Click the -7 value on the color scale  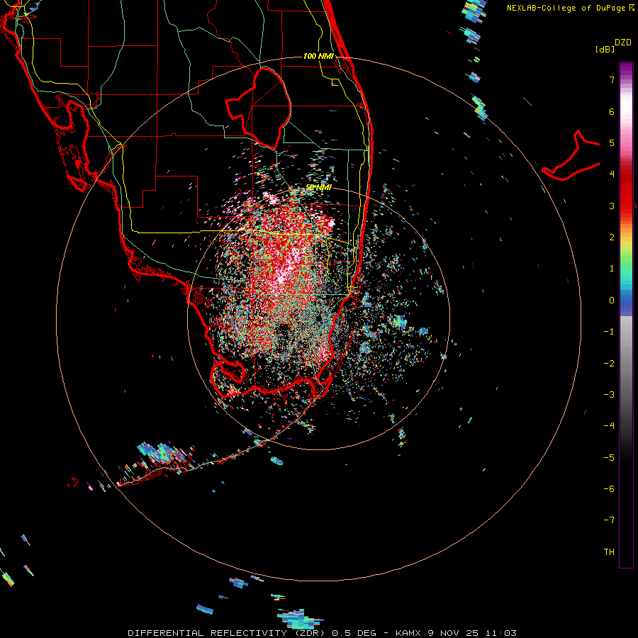coord(609,520)
